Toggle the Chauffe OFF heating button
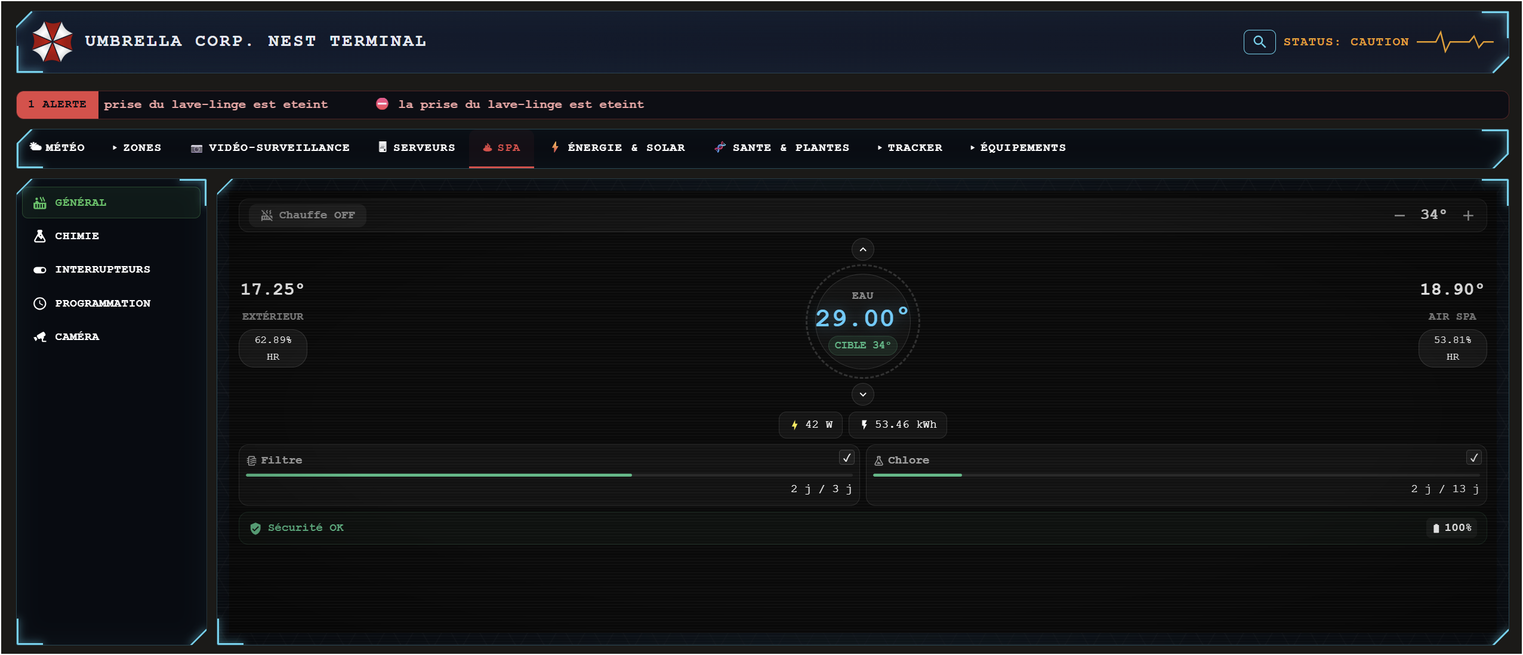This screenshot has width=1523, height=655. point(308,215)
